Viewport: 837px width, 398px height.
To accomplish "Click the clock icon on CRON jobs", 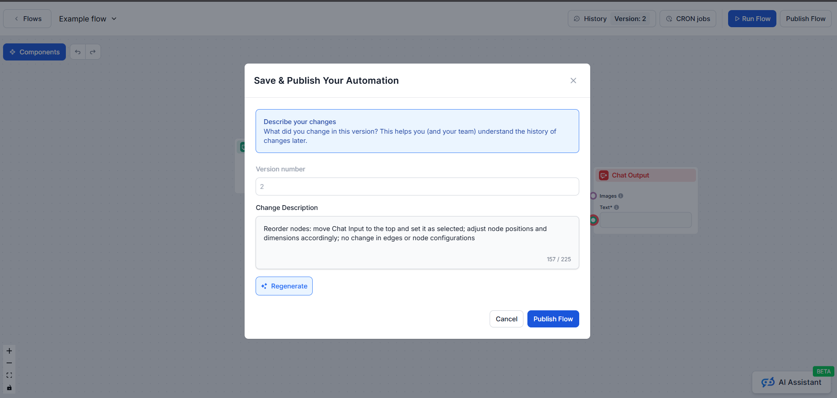I will point(669,18).
